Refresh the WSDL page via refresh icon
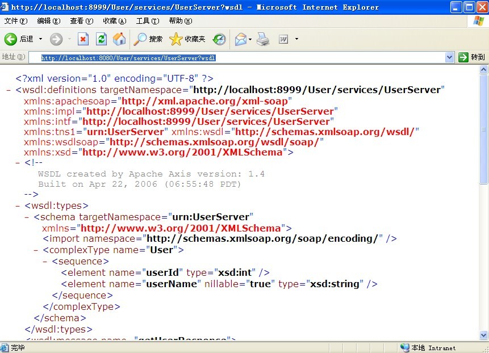 (x=101, y=40)
